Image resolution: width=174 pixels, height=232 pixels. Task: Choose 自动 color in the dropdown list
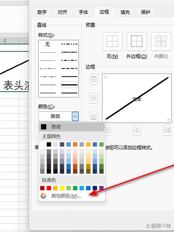click(72, 127)
